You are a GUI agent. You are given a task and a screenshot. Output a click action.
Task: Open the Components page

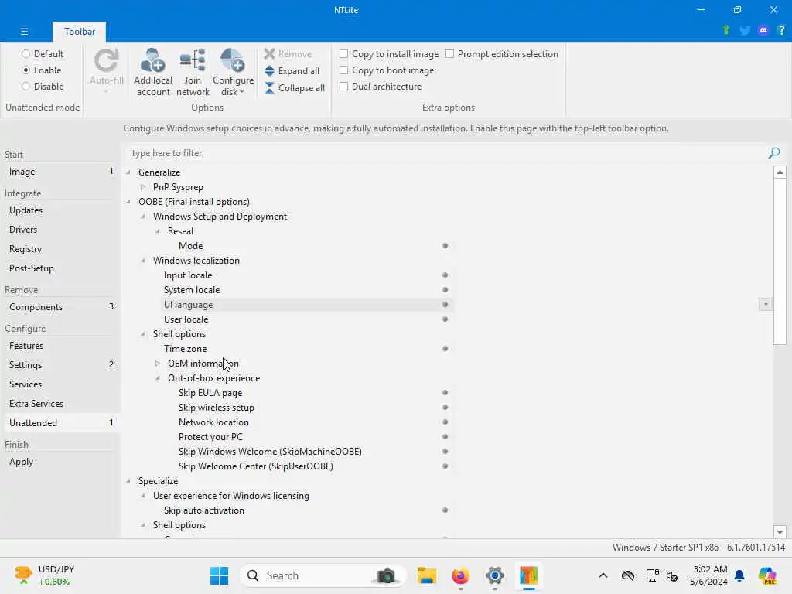pyautogui.click(x=60, y=306)
